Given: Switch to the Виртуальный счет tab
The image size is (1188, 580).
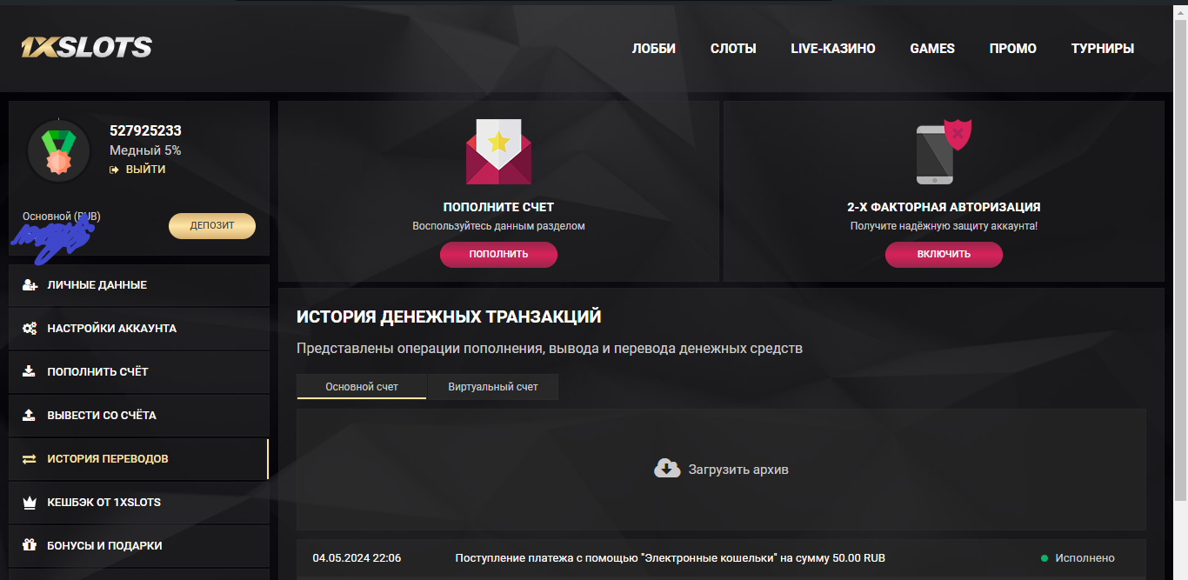Looking at the screenshot, I should [493, 387].
